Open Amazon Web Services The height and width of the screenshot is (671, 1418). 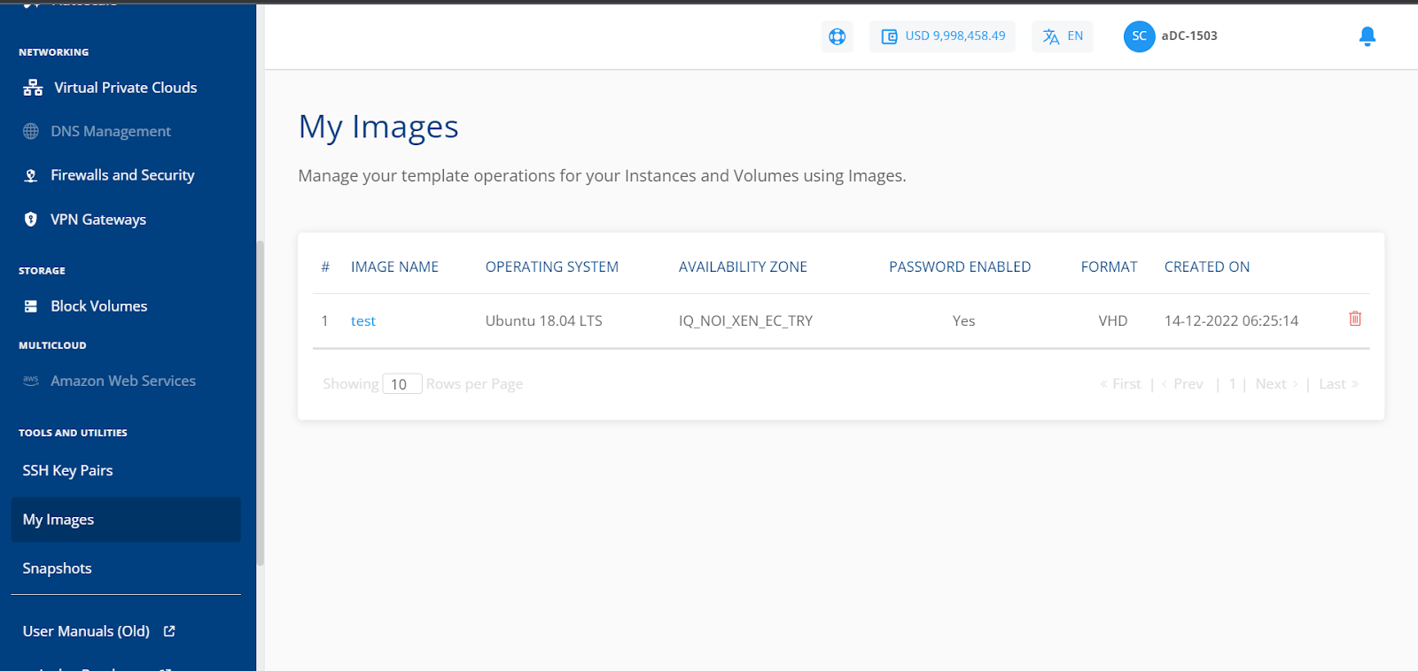[123, 381]
